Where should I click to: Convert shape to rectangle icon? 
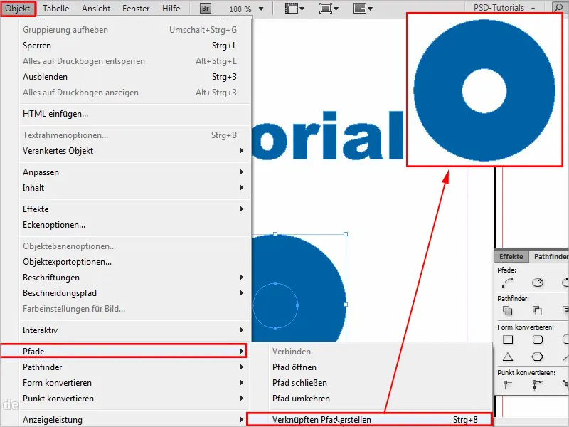[x=508, y=340]
